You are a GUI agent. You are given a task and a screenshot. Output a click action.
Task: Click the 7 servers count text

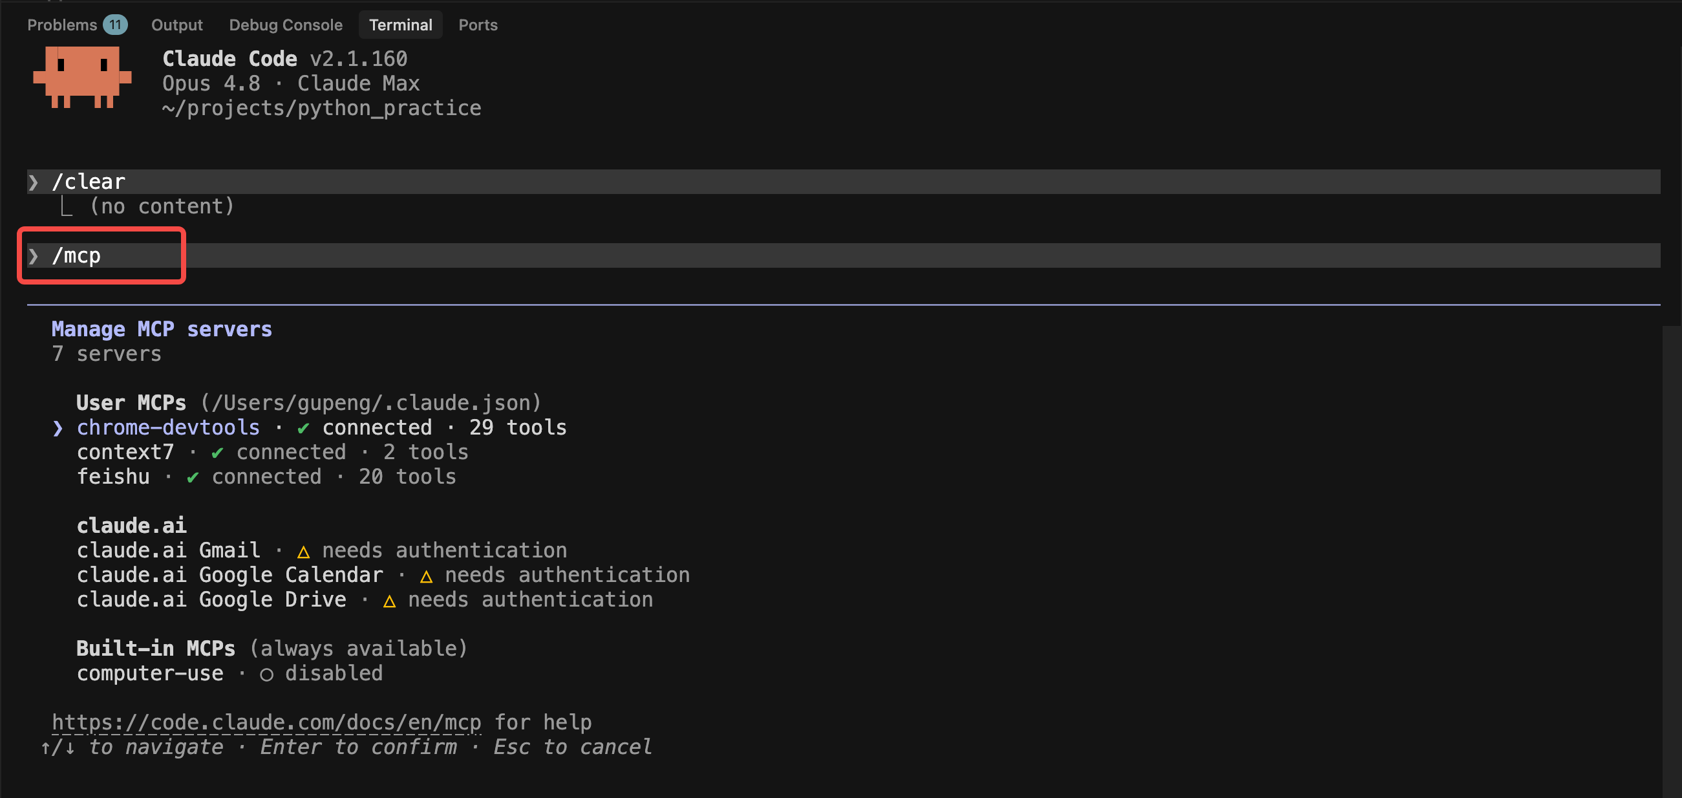click(x=107, y=354)
